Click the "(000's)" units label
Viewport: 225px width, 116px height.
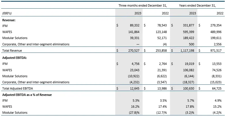7,13
